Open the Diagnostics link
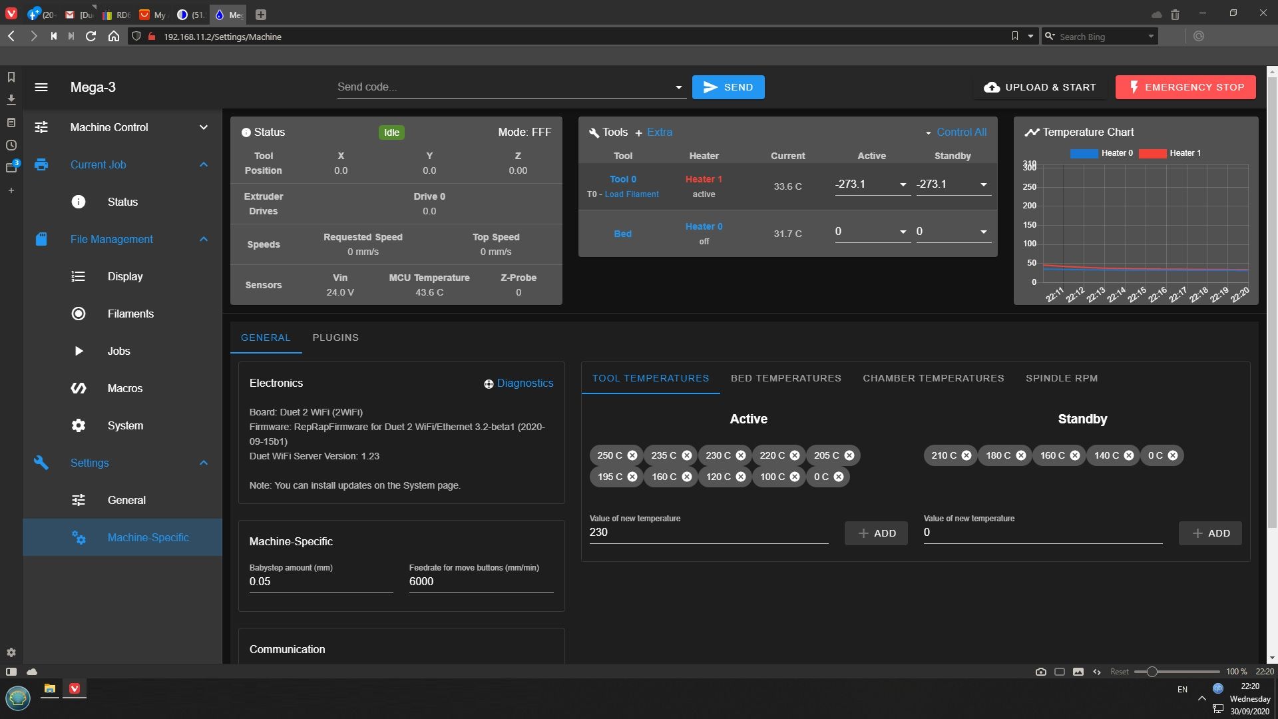Screen dimensions: 1278x719 (519, 383)
